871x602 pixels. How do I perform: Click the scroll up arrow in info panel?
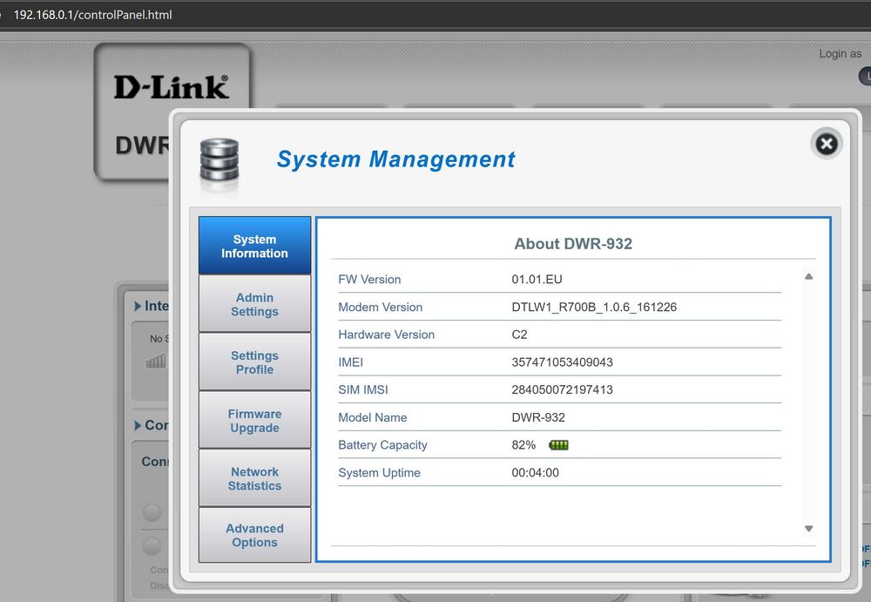(x=809, y=276)
